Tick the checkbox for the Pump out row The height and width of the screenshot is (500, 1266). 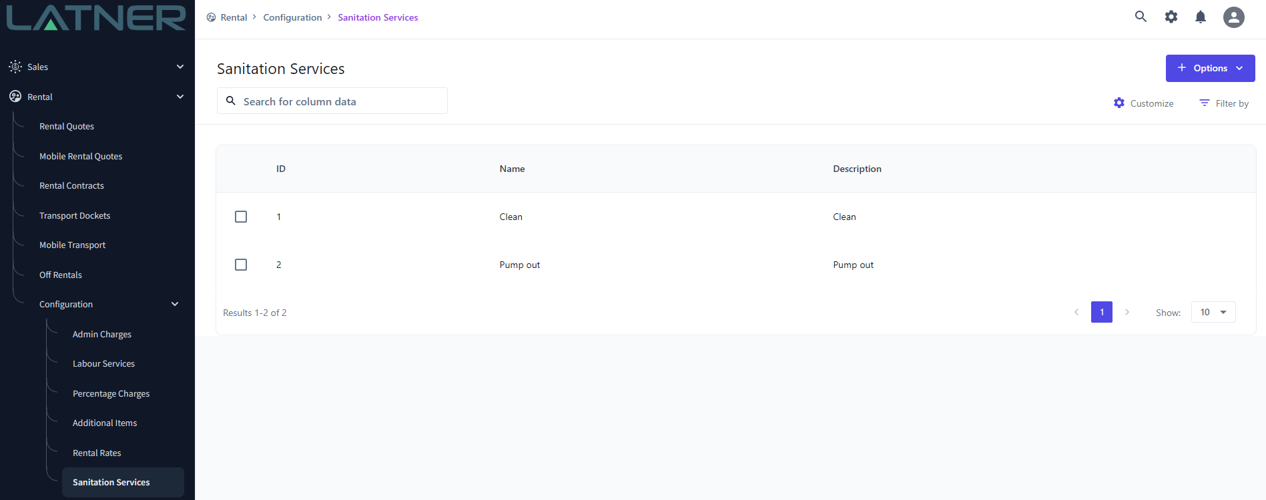pos(241,265)
